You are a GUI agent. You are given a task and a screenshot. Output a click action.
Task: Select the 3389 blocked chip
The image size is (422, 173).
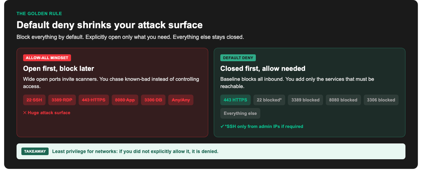[x=305, y=100]
